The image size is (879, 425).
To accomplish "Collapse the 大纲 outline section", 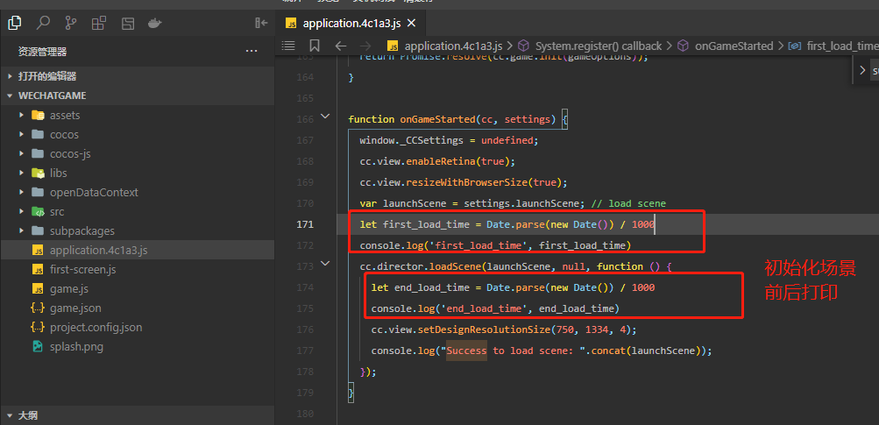I will (x=138, y=415).
